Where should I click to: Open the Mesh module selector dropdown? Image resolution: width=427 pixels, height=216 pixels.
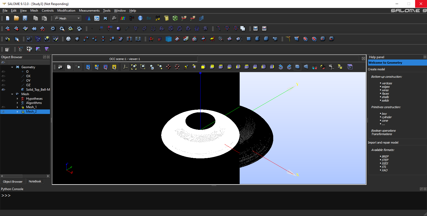[x=68, y=18]
